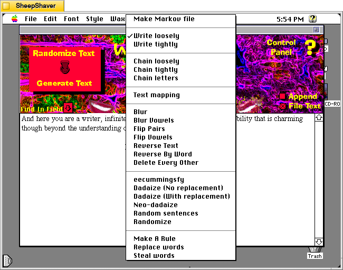Image resolution: width=343 pixels, height=270 pixels.
Task: Choose Reverse By Word
Action: (180, 154)
